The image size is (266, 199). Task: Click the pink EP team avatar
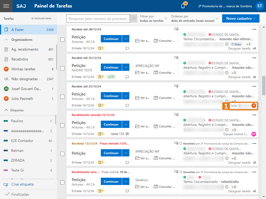point(254,134)
